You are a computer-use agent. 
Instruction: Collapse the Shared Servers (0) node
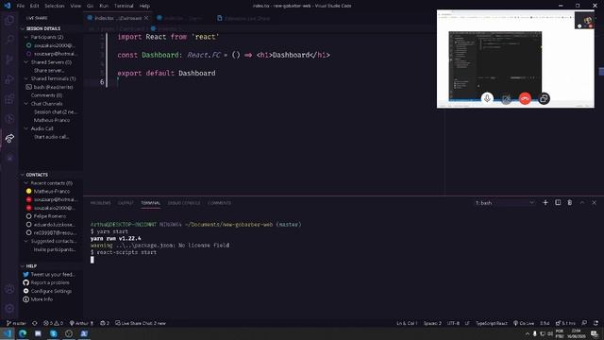point(26,62)
